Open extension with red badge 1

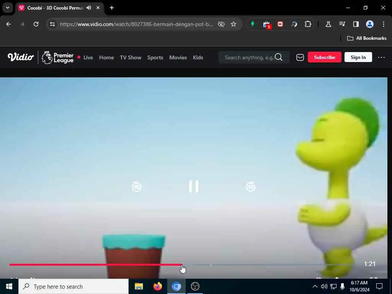(266, 25)
